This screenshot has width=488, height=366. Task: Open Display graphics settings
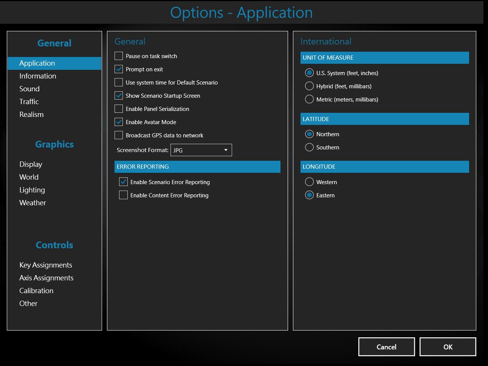point(31,164)
